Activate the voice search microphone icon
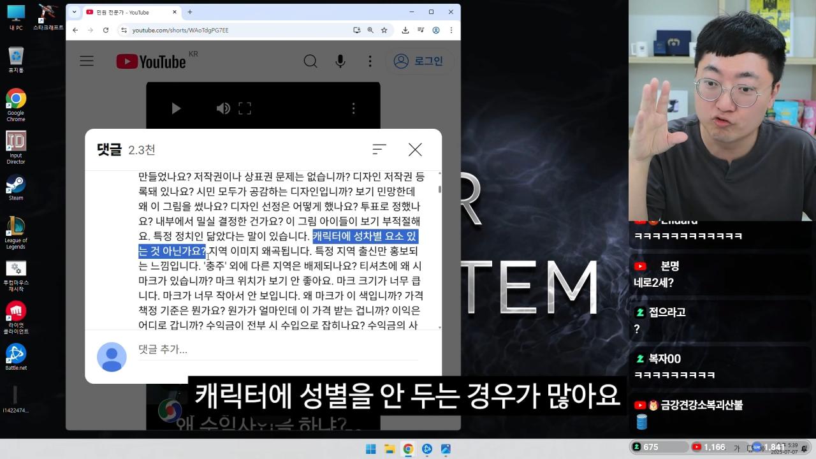This screenshot has width=816, height=459. 340,61
